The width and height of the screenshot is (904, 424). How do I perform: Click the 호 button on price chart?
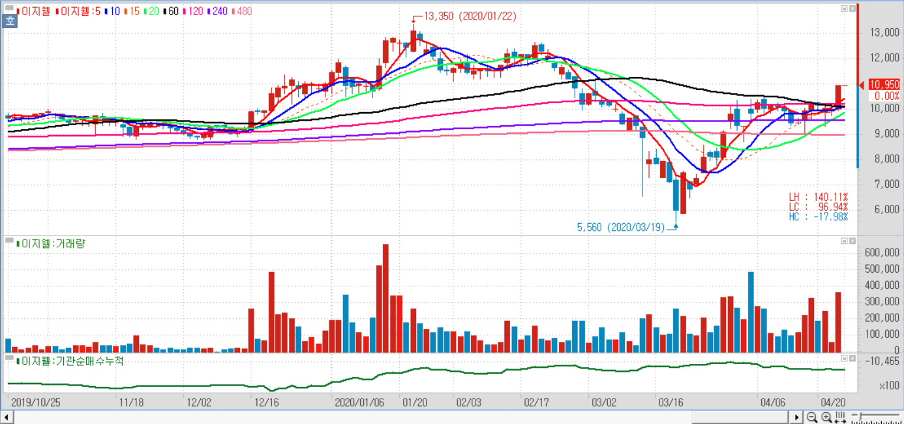click(9, 20)
